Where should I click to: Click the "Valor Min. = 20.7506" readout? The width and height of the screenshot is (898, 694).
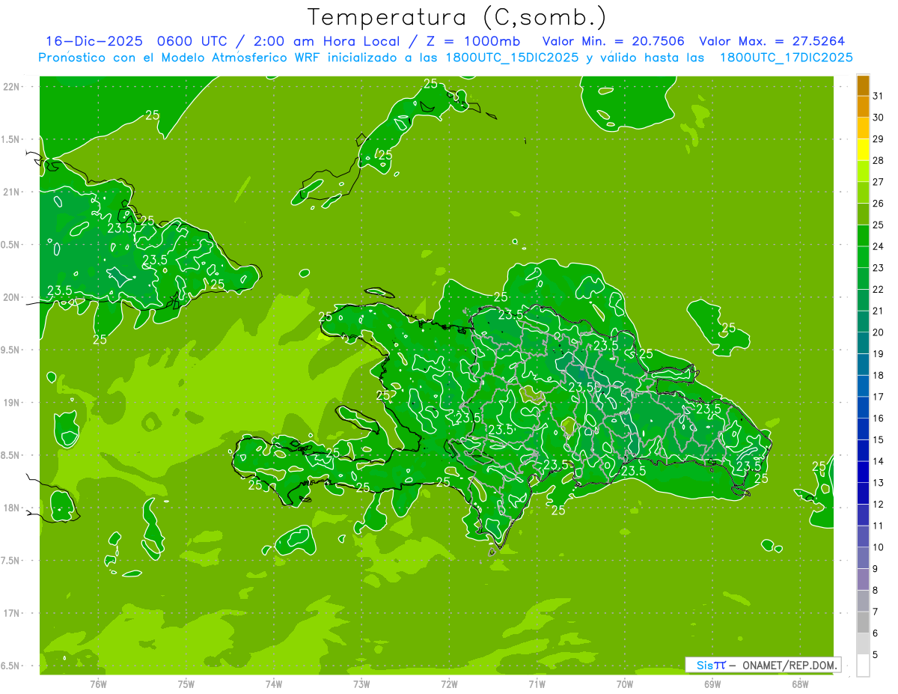coord(613,41)
